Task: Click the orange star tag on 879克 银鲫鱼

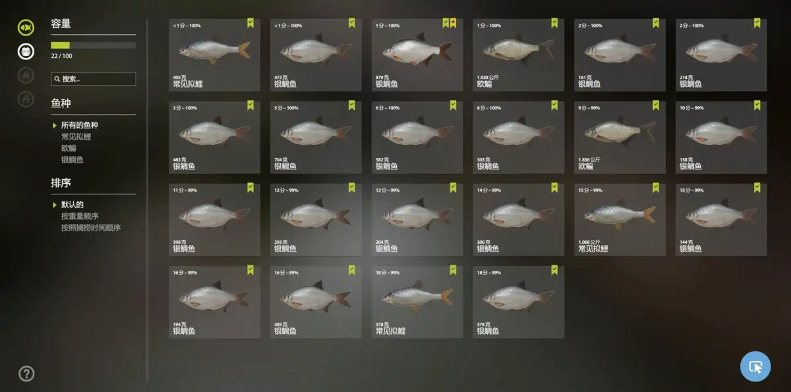Action: pyautogui.click(x=454, y=23)
